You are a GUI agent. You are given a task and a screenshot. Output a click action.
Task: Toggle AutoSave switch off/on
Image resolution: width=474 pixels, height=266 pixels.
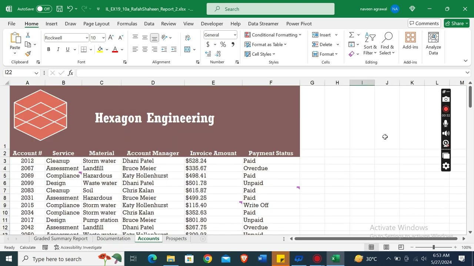coord(44,9)
